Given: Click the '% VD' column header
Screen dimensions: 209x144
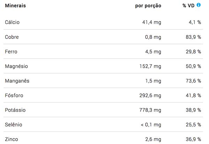Looking at the screenshot, I should point(188,6).
